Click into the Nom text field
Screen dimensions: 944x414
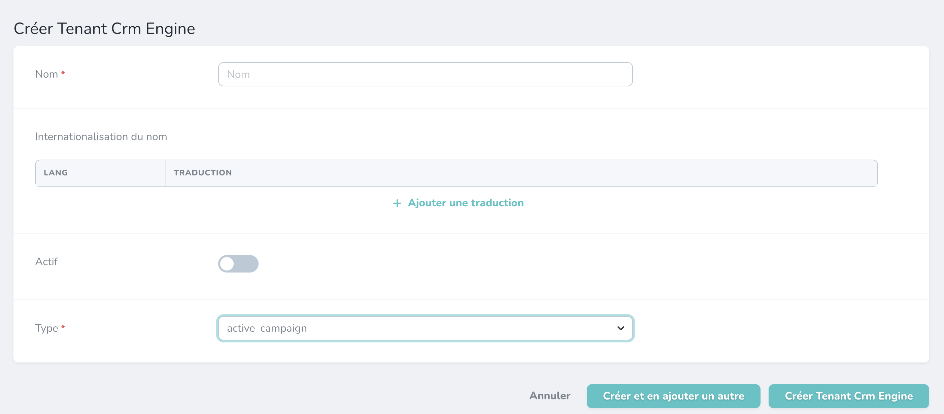click(425, 74)
